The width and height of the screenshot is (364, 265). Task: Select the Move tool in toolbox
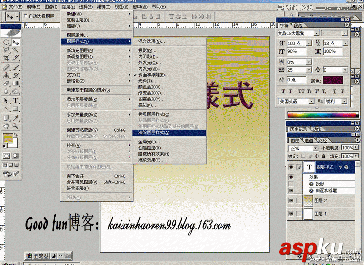(16, 42)
